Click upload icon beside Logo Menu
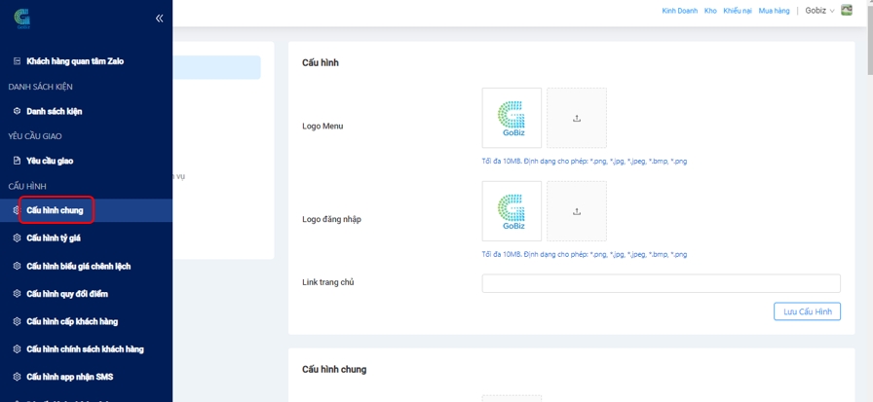Image resolution: width=873 pixels, height=402 pixels. (x=576, y=118)
